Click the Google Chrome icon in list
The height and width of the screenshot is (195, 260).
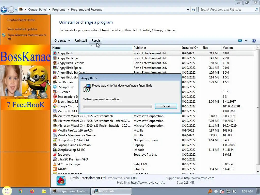[x=55, y=106]
